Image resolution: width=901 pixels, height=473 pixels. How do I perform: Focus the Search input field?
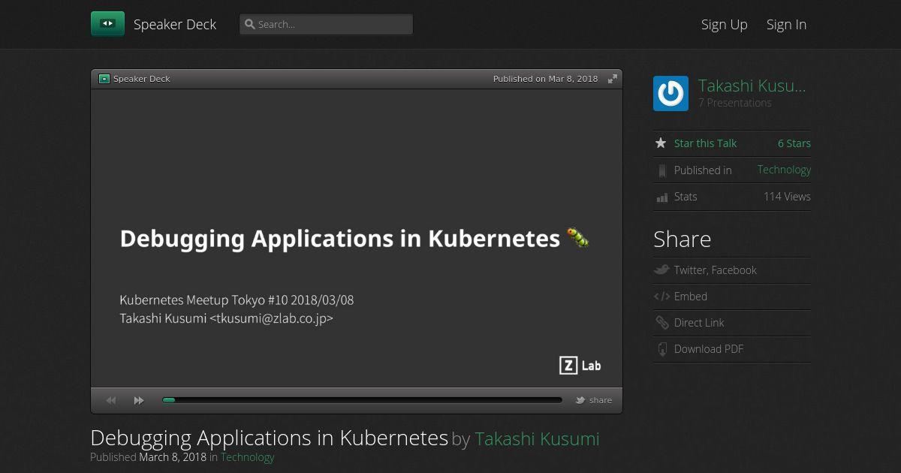[x=326, y=24]
